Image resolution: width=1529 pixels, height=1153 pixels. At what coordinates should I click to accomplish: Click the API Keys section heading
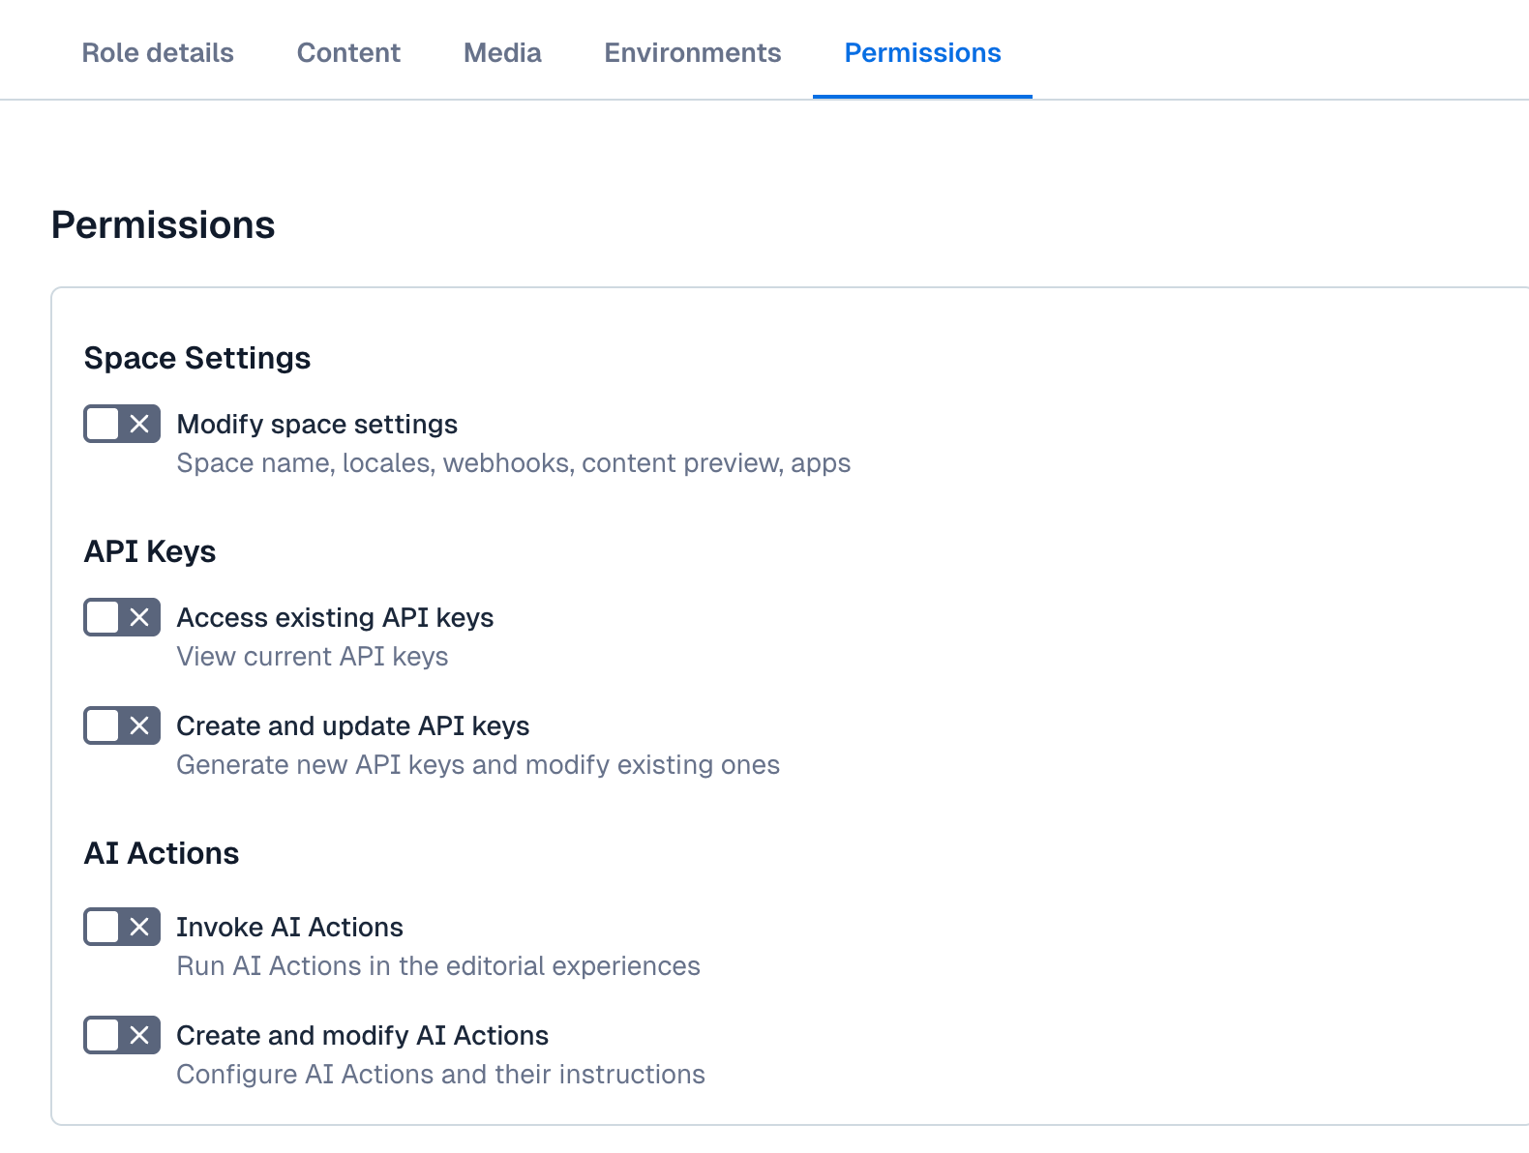[150, 551]
